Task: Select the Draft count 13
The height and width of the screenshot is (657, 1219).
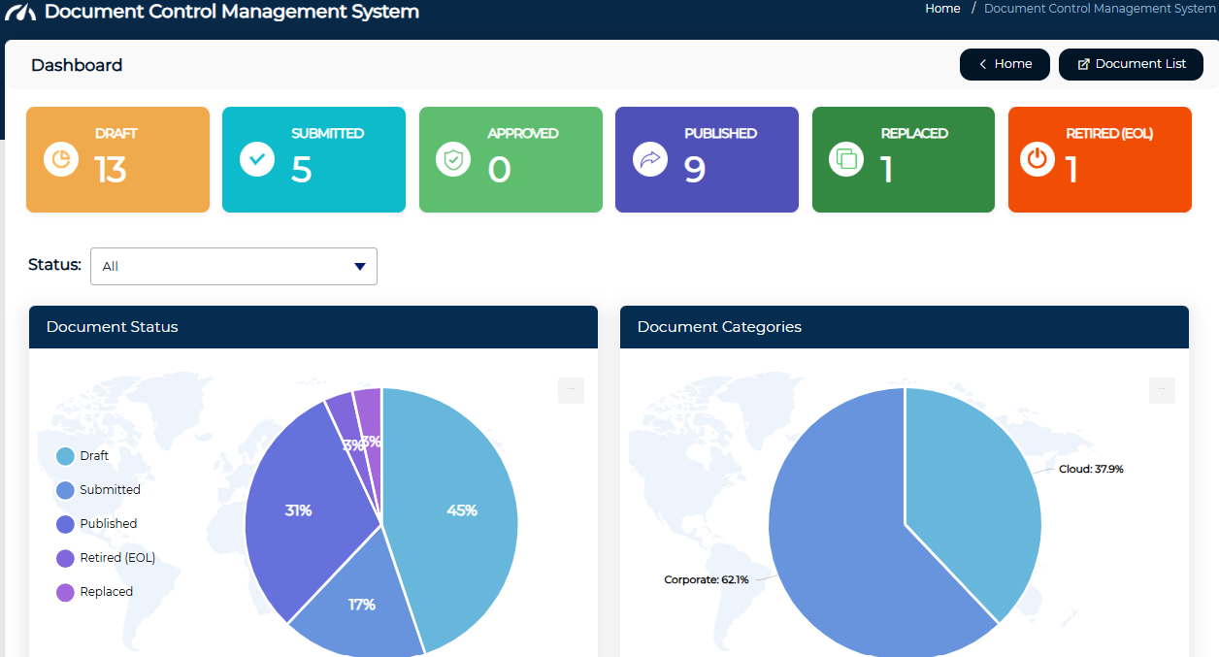Action: [x=111, y=170]
